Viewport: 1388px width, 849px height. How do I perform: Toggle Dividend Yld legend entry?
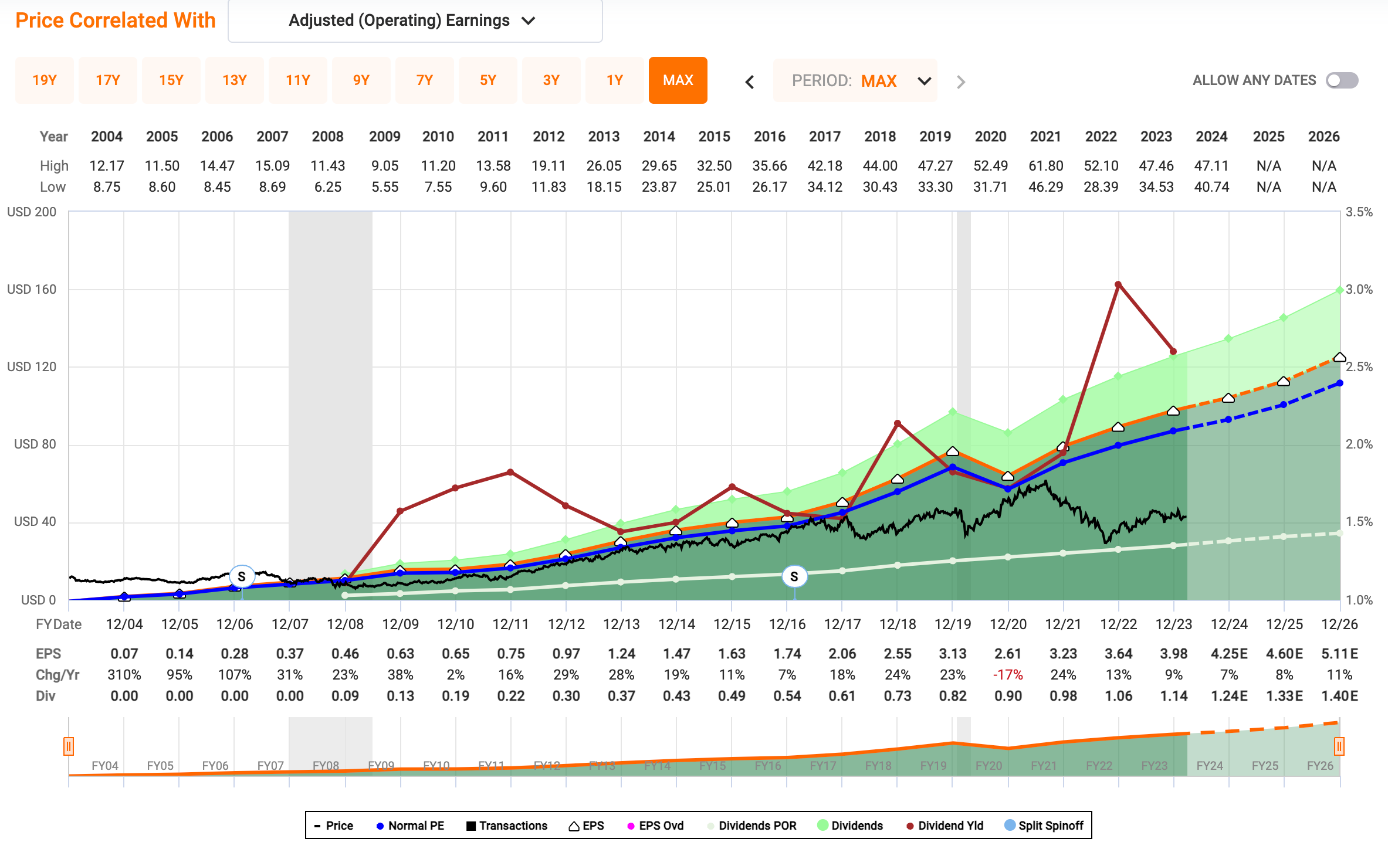[944, 826]
